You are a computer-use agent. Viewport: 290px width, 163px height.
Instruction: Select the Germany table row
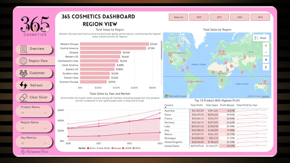(216, 123)
